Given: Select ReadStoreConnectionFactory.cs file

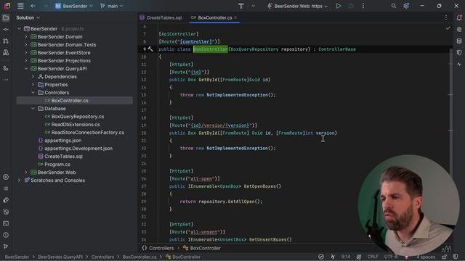Looking at the screenshot, I should [x=75, y=133].
